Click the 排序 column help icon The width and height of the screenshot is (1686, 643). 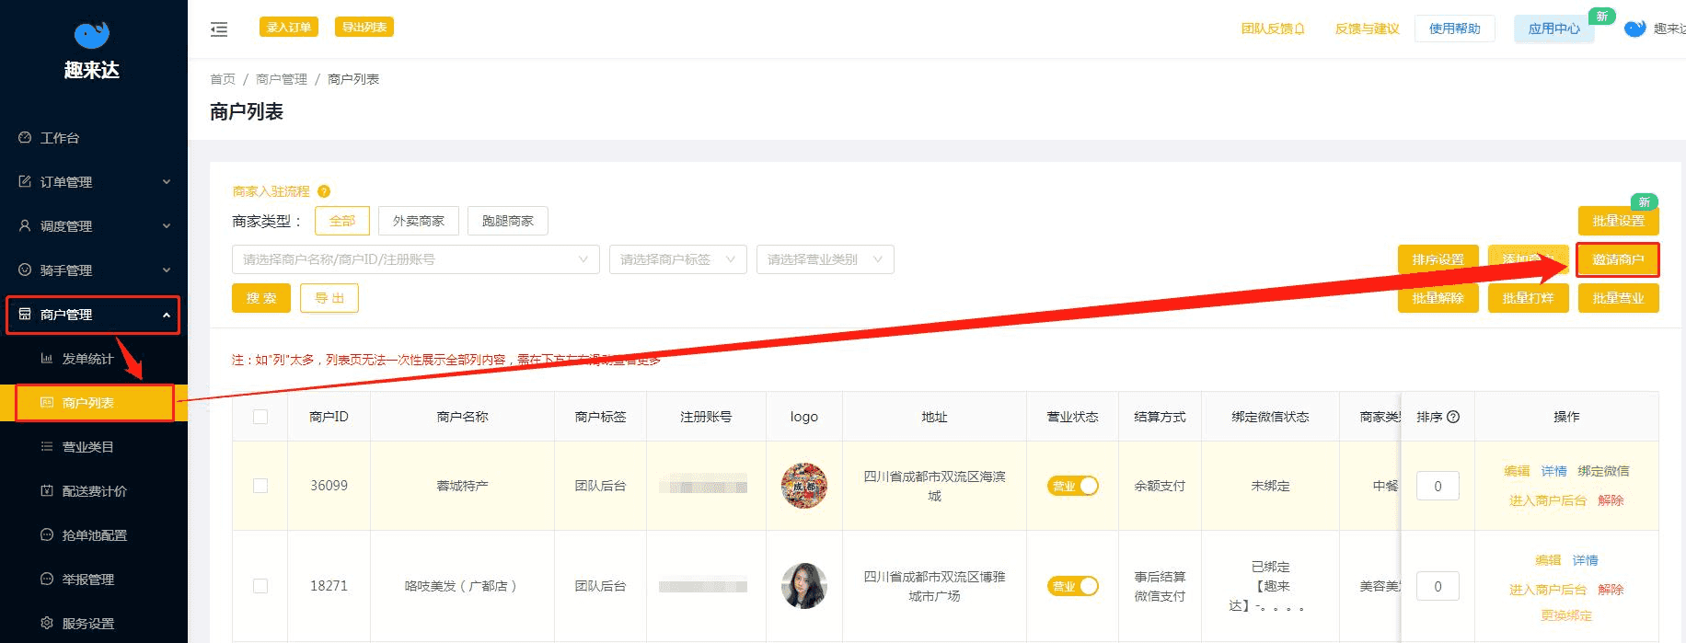1453,417
